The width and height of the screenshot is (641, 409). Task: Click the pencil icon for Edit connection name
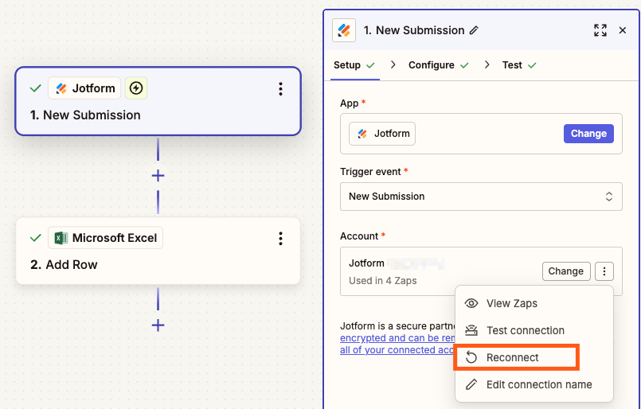(x=471, y=384)
